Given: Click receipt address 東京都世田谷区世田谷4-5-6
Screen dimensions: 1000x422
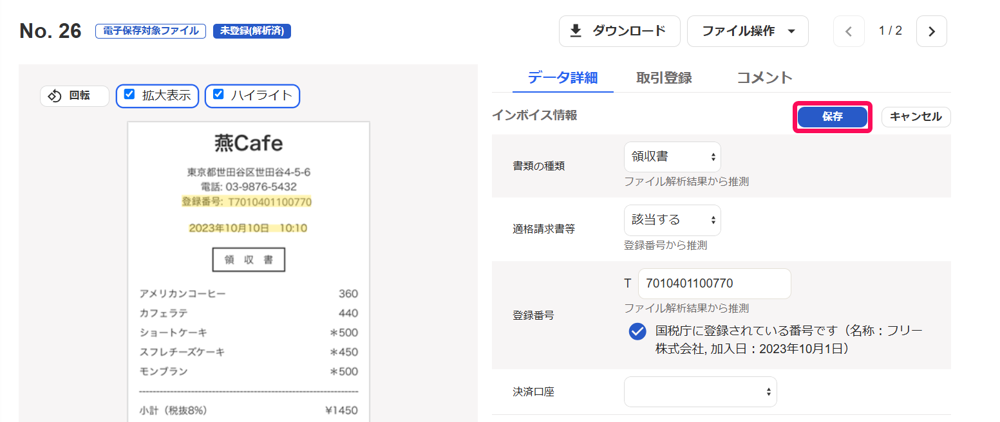Looking at the screenshot, I should pos(249,172).
